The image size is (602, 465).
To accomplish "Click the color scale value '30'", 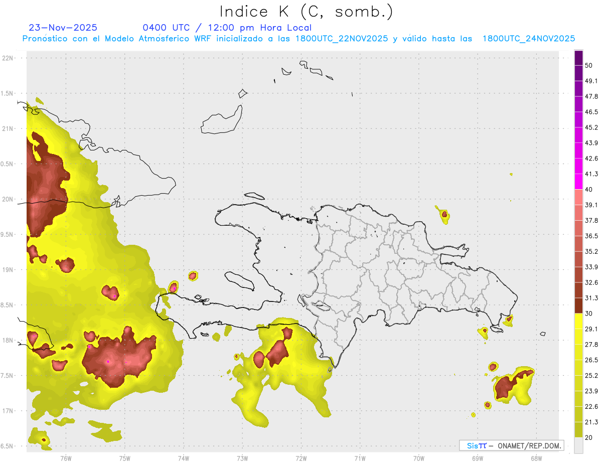I will coord(589,314).
